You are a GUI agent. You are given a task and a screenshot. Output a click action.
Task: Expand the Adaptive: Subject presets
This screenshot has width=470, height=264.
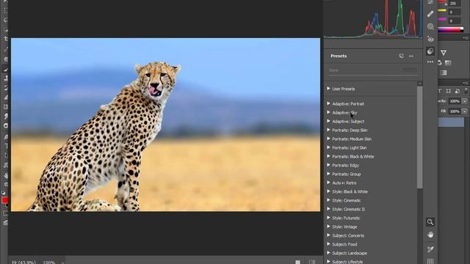[328, 121]
